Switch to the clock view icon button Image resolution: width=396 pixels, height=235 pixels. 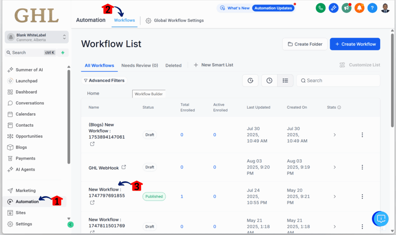click(x=270, y=80)
